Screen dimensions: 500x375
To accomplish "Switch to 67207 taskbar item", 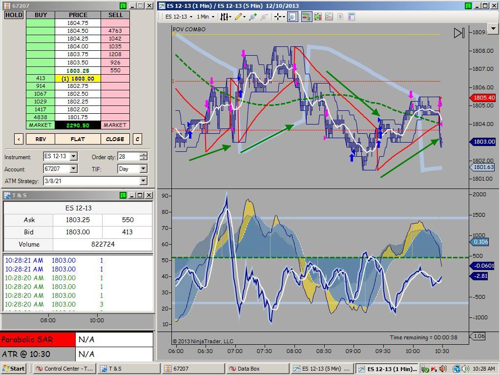I will coord(193,369).
